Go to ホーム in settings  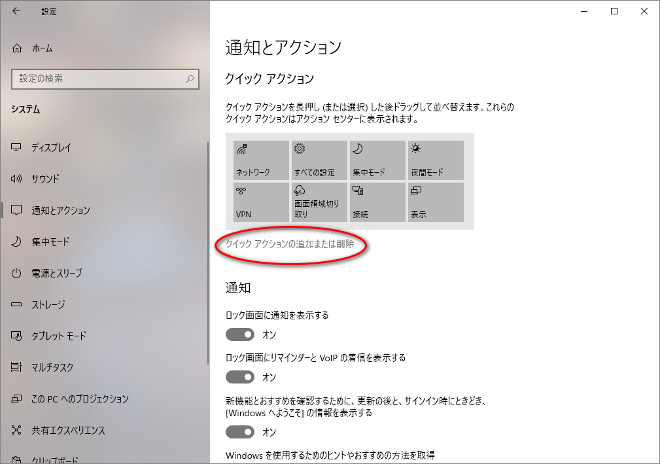[42, 48]
